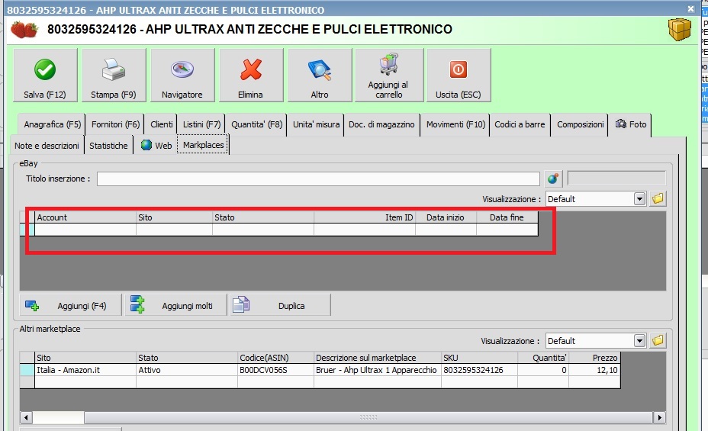
Task: Click the Descrizione sul marketplace column header
Action: [x=378, y=358]
